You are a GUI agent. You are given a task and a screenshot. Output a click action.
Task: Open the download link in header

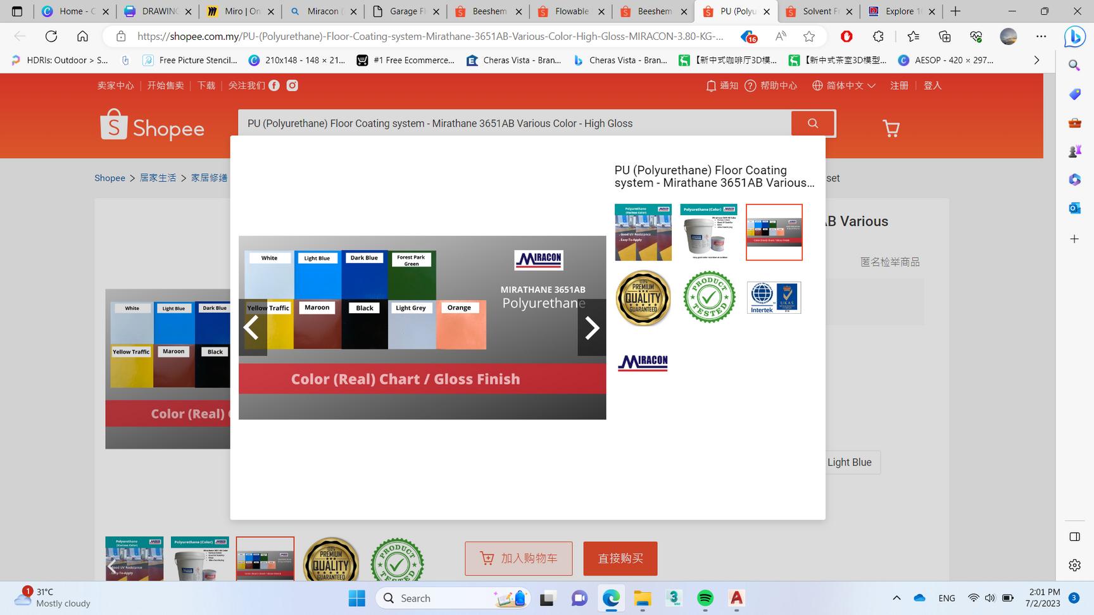pyautogui.click(x=206, y=85)
